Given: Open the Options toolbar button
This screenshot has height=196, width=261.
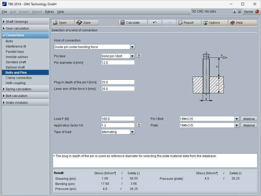Looking at the screenshot, I should 214,23.
